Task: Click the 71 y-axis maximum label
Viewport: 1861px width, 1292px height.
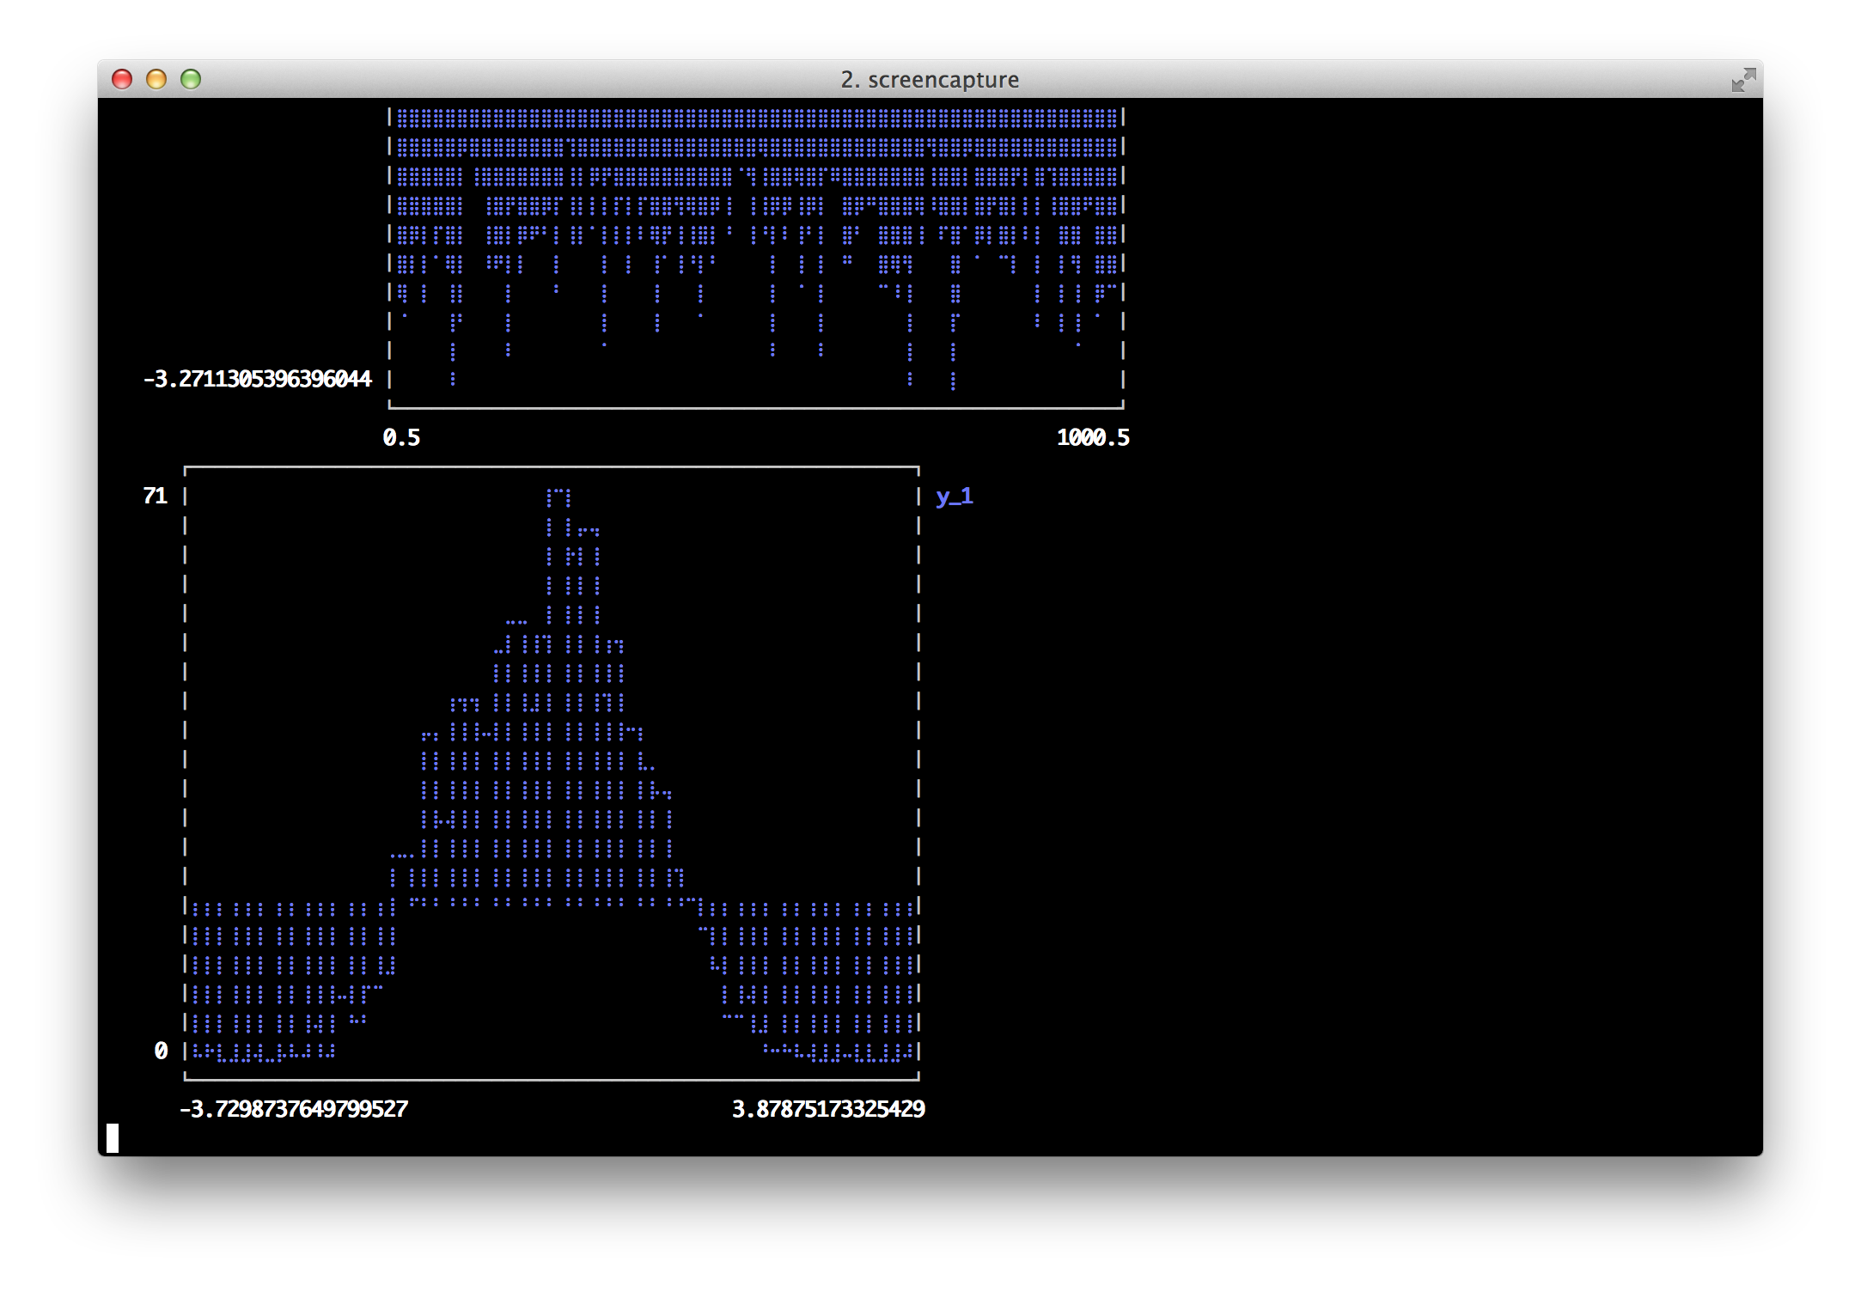Action: [156, 497]
